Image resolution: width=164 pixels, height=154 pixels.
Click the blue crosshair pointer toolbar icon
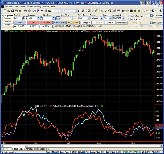pyautogui.click(x=144, y=11)
